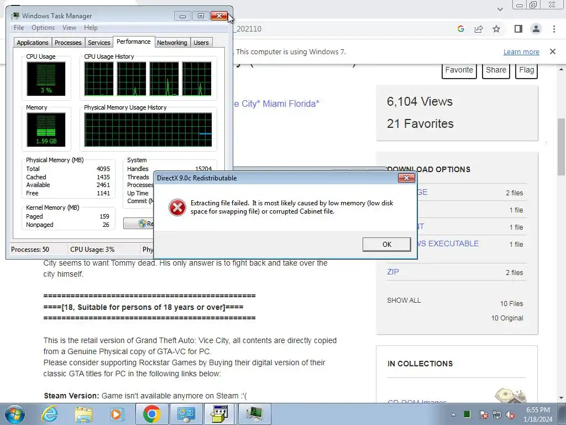Viewport: 566px width, 425px height.
Task: Click the Processes: 50 status bar entry
Action: [x=30, y=250]
